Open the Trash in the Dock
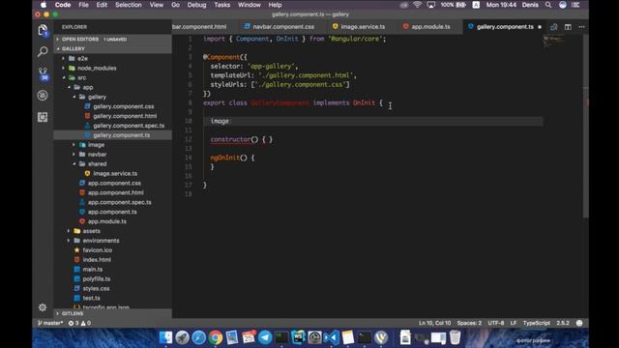Viewport: 619px width, 348px height. (x=456, y=337)
